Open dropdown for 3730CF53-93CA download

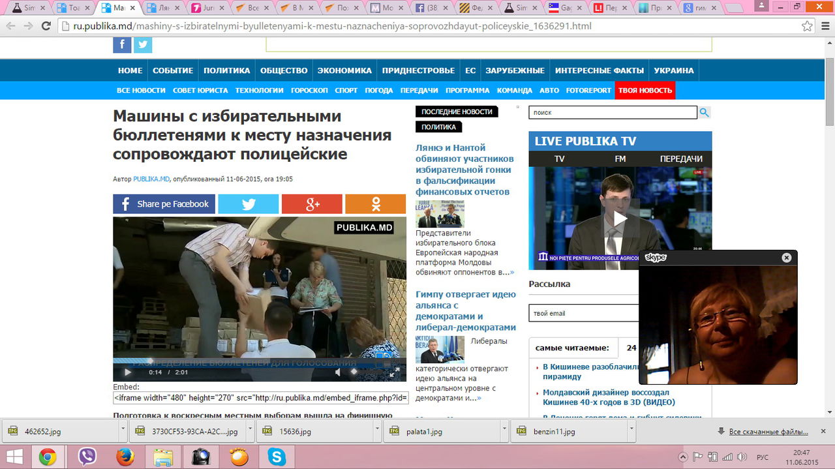coord(250,431)
